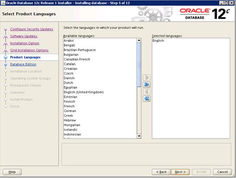The height and width of the screenshot is (178, 236).
Task: Close the Oracle installer window
Action: 232,3
